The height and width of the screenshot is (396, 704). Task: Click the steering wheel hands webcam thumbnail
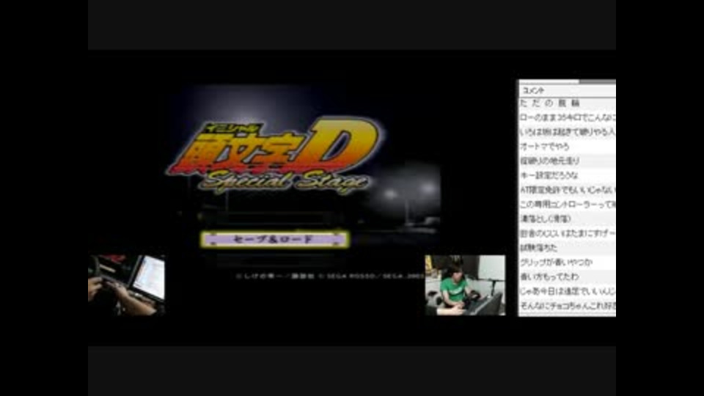pos(127,285)
